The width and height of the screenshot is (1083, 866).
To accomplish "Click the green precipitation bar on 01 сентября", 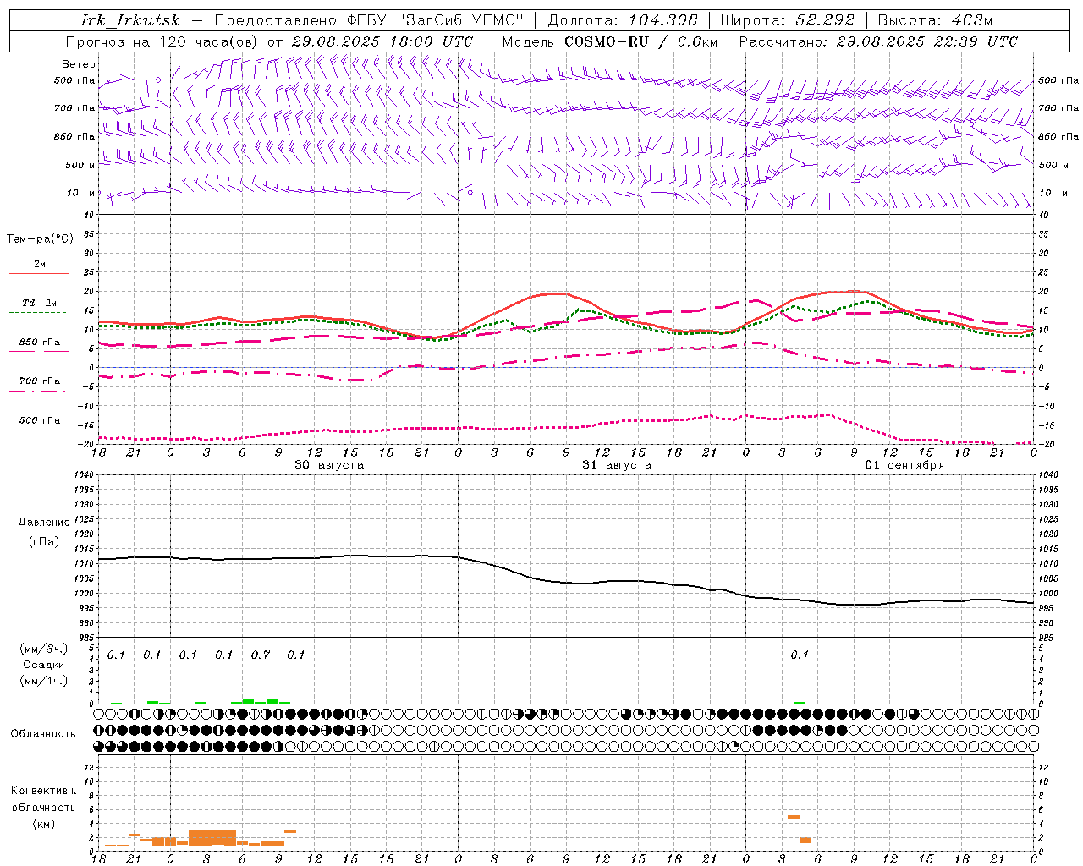I will pyautogui.click(x=800, y=702).
